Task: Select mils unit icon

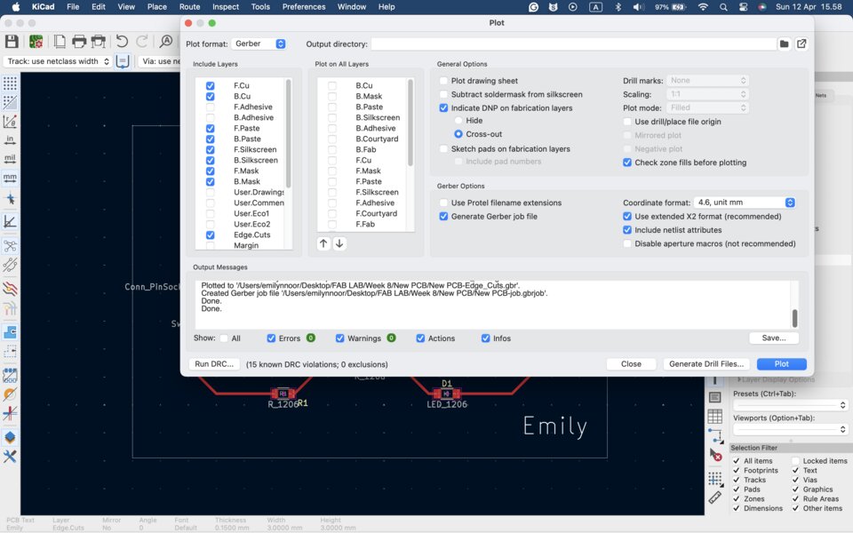Action: [10, 159]
